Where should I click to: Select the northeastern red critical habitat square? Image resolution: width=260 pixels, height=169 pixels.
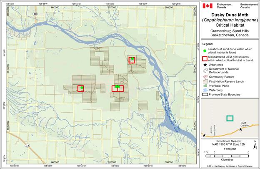click(132, 60)
